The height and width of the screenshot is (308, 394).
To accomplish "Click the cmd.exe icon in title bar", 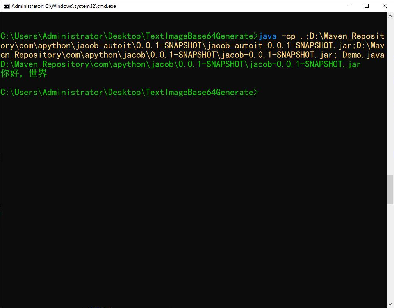I will pos(7,6).
